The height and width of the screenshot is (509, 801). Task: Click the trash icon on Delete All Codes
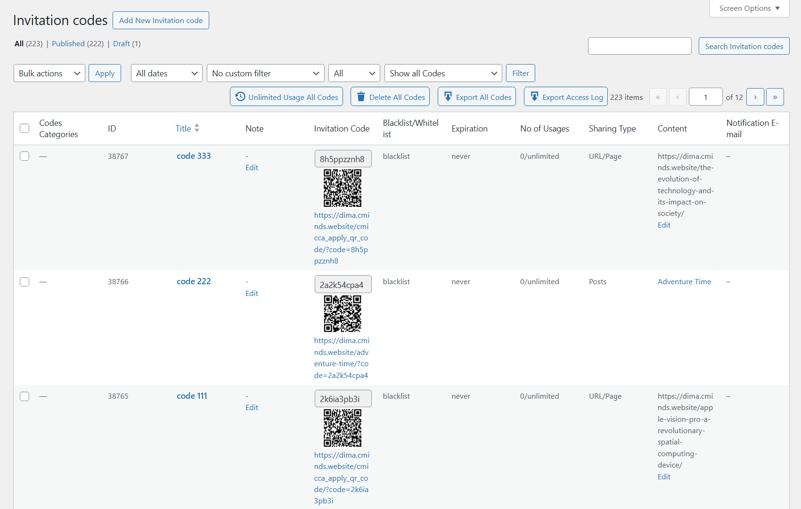click(361, 97)
